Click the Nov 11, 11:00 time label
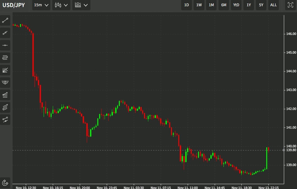297x189 pixels. click(188, 187)
